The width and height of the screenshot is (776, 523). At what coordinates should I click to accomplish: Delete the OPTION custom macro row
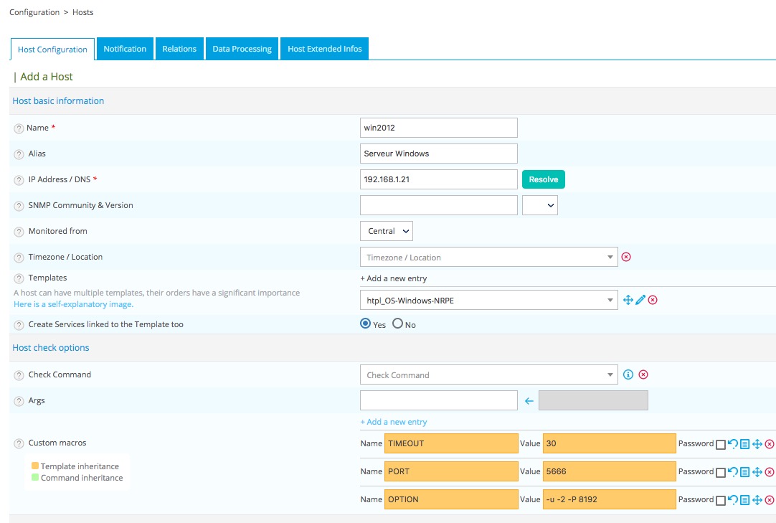point(770,500)
